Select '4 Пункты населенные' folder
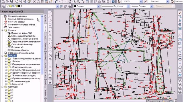The image size is (183, 102). pos(21,67)
